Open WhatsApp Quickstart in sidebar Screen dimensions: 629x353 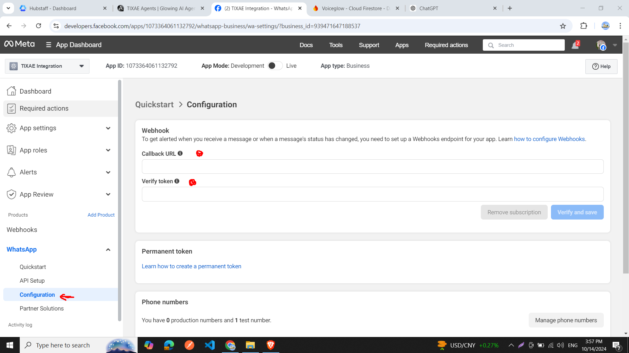click(33, 267)
